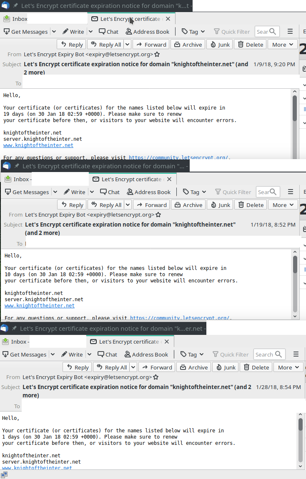Open More menu on the 1/9/18 email
The image size is (306, 479).
pyautogui.click(x=283, y=45)
